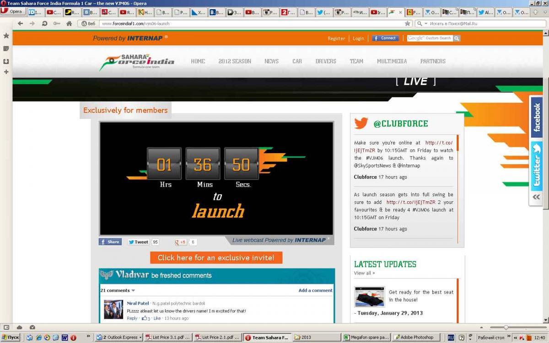Click the Пуск Start button
Image resolution: width=549 pixels, height=343 pixels.
(x=10, y=338)
